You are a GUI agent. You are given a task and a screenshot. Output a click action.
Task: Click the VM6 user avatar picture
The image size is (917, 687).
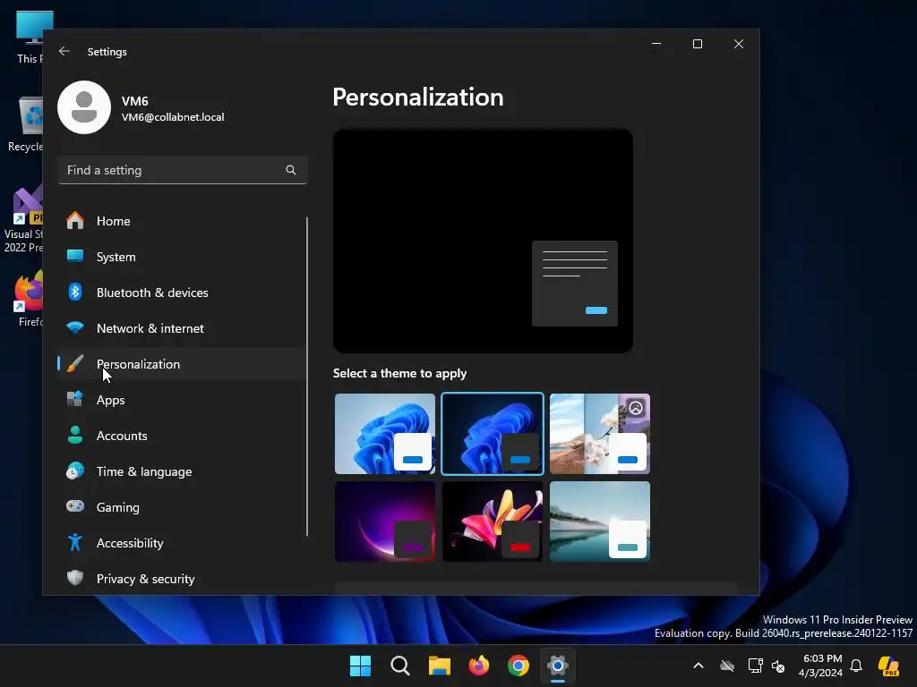84,107
